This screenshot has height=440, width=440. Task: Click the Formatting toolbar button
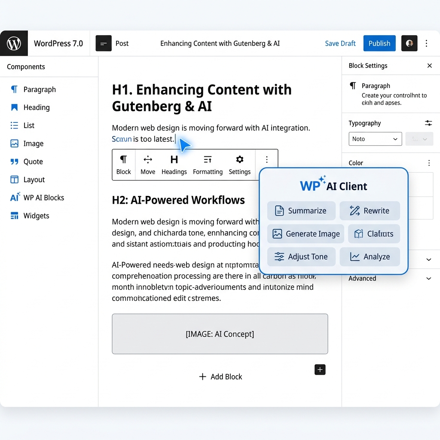pyautogui.click(x=208, y=165)
